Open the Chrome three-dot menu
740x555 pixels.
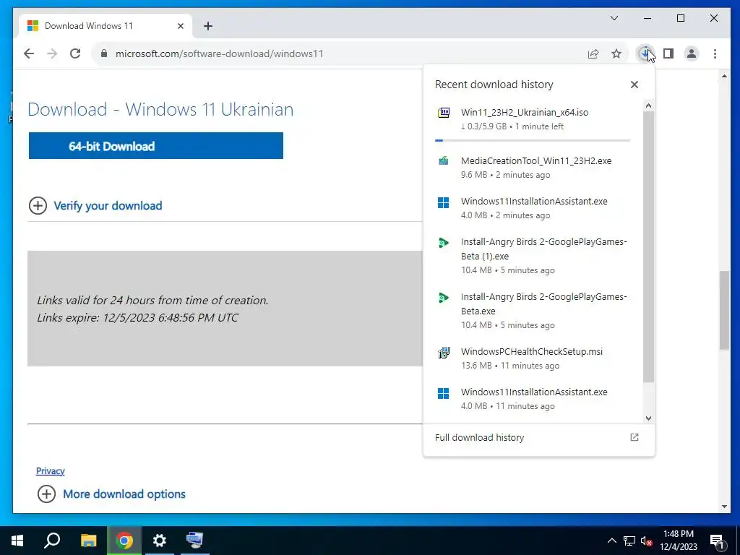[x=715, y=53]
